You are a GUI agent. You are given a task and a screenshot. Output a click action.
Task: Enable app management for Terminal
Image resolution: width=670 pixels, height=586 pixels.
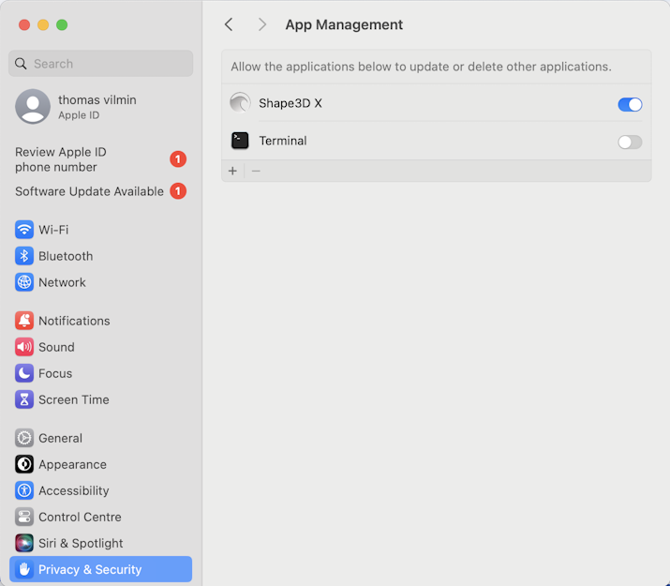(x=630, y=142)
